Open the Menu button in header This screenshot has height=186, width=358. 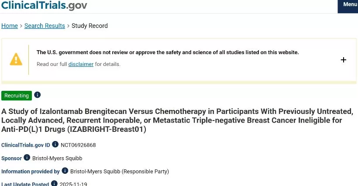[349, 5]
